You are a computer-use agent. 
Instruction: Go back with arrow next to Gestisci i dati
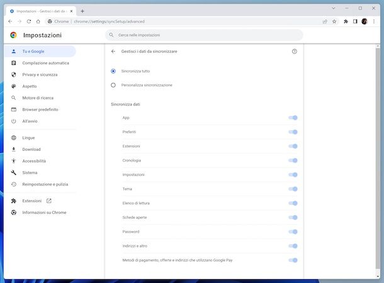(x=113, y=52)
